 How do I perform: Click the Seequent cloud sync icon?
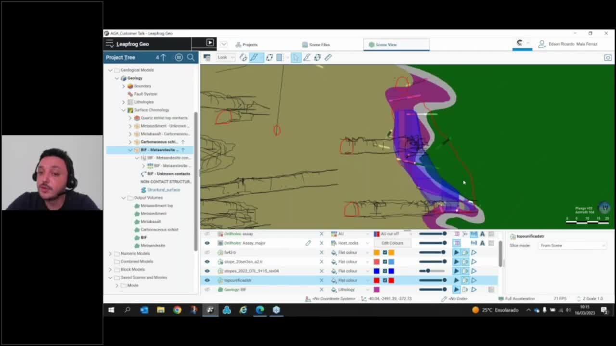click(x=519, y=43)
